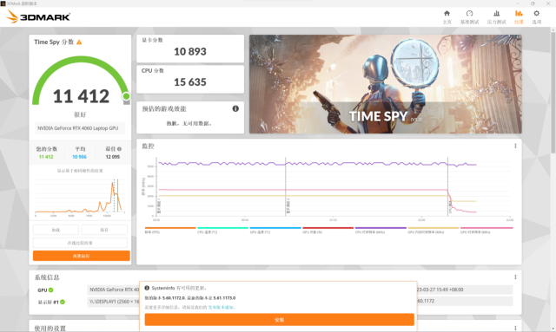556x332 pixels.
Task: Click the orange Run Again (再次运行) button
Action: 82,256
